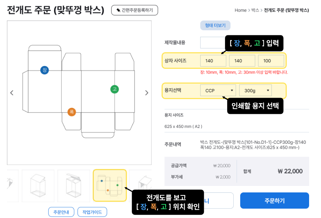This screenshot has width=321, height=218.
Task: Click the orange 폭 marker on diagram
Action: point(72,112)
